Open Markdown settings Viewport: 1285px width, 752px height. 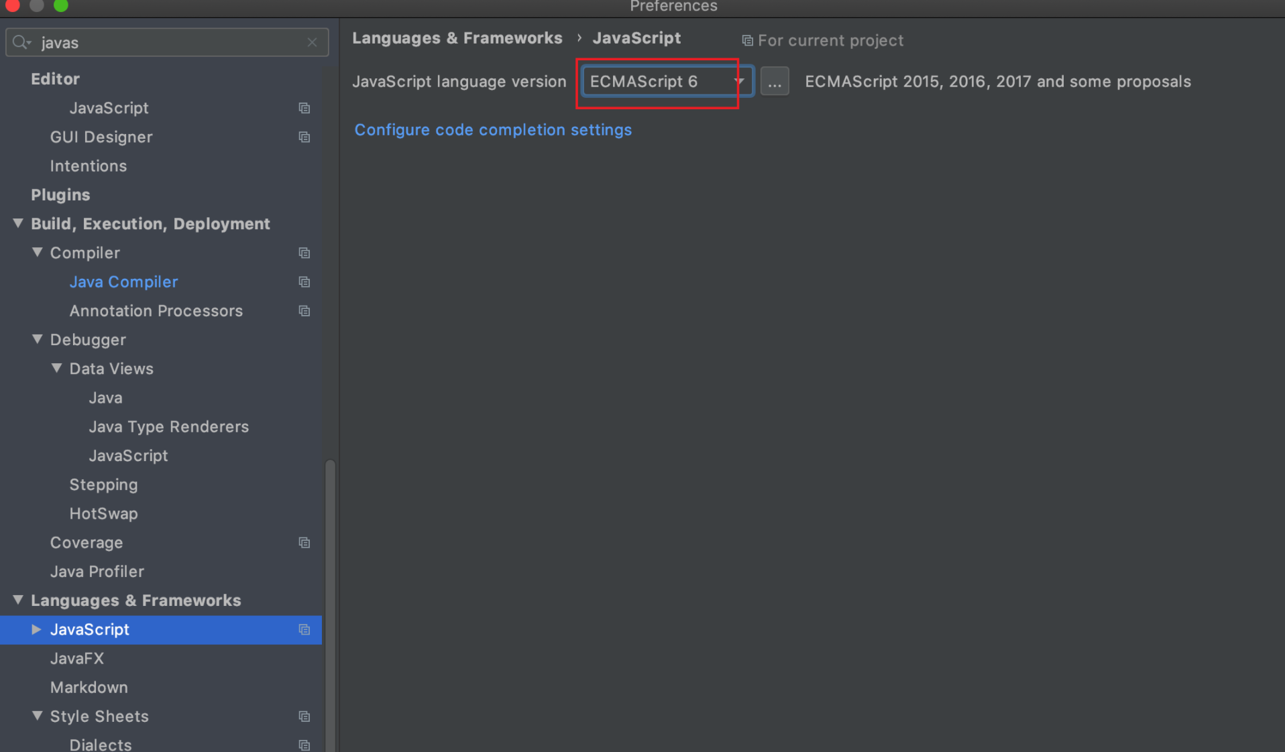[89, 688]
